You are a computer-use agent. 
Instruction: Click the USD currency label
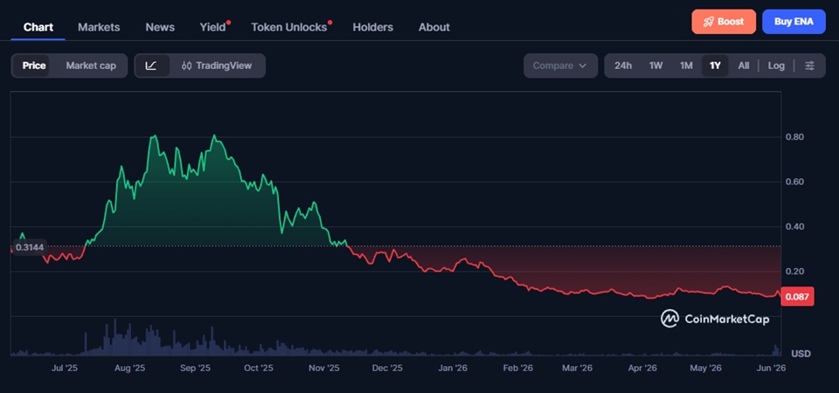[x=801, y=354]
